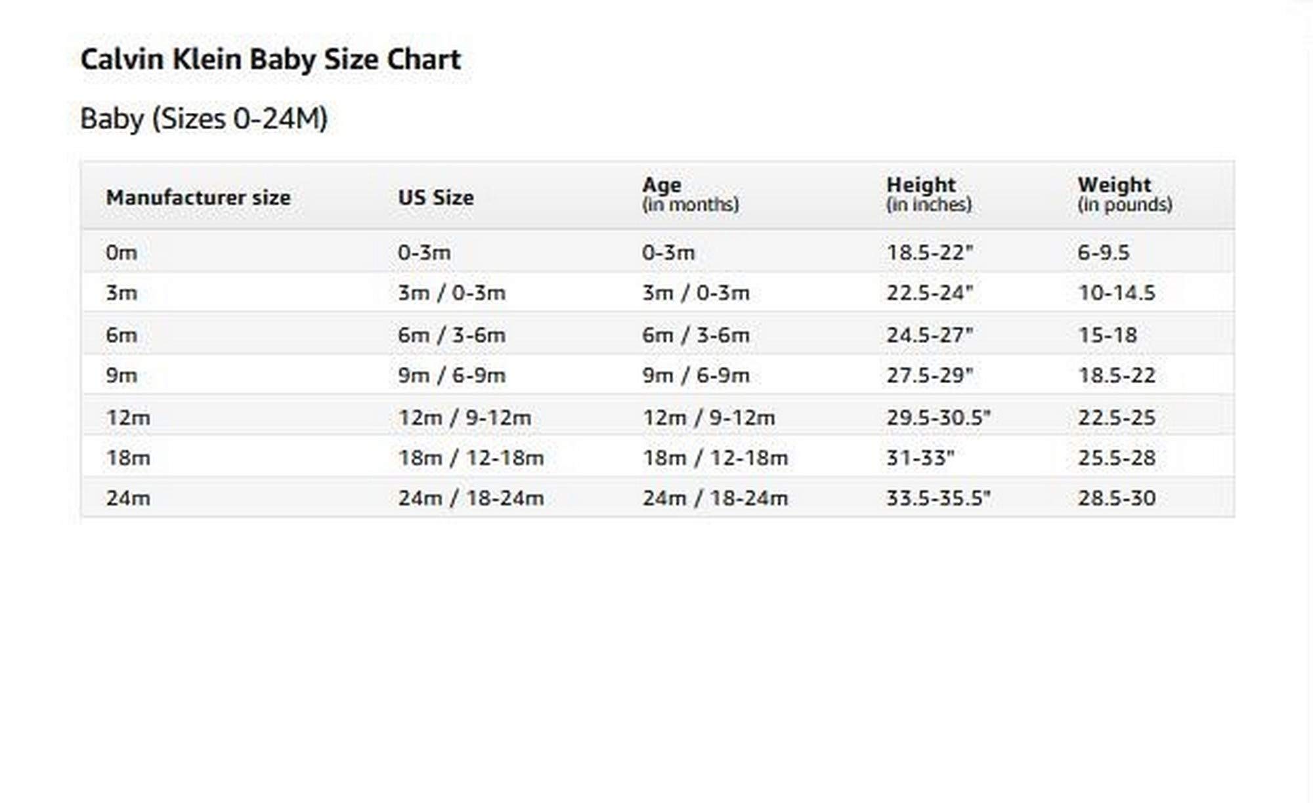Select the 18m / 12-18m US Size cell
The width and height of the screenshot is (1313, 803).
471,458
